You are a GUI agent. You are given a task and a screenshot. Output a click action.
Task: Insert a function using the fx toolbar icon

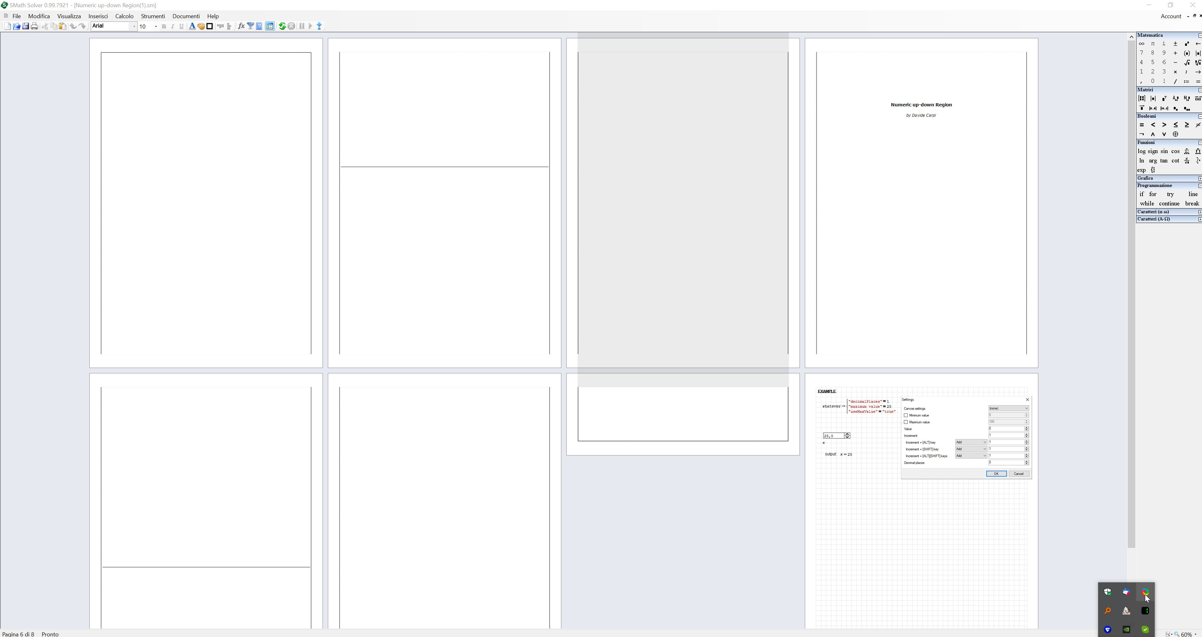[x=241, y=26]
